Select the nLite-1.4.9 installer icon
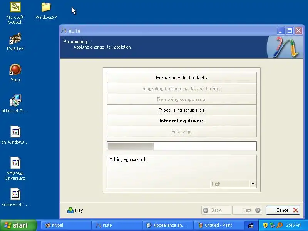Viewport: 308px width, 231px height. coord(15,104)
